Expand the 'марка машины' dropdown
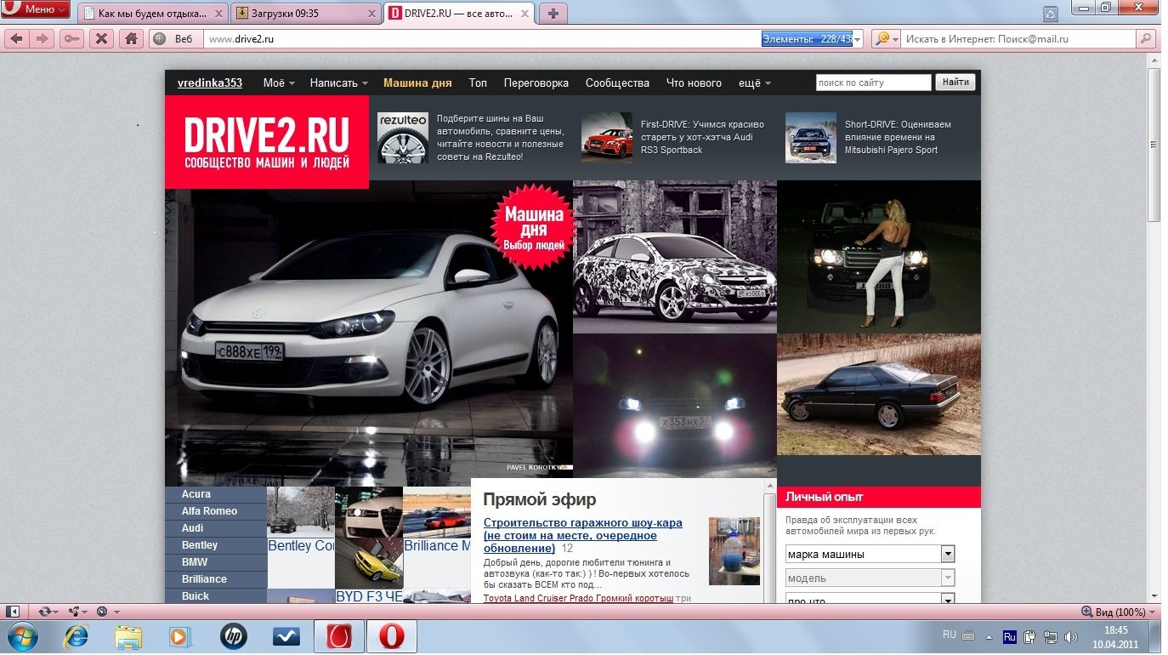Screen dimensions: 1168x655 pyautogui.click(x=948, y=554)
